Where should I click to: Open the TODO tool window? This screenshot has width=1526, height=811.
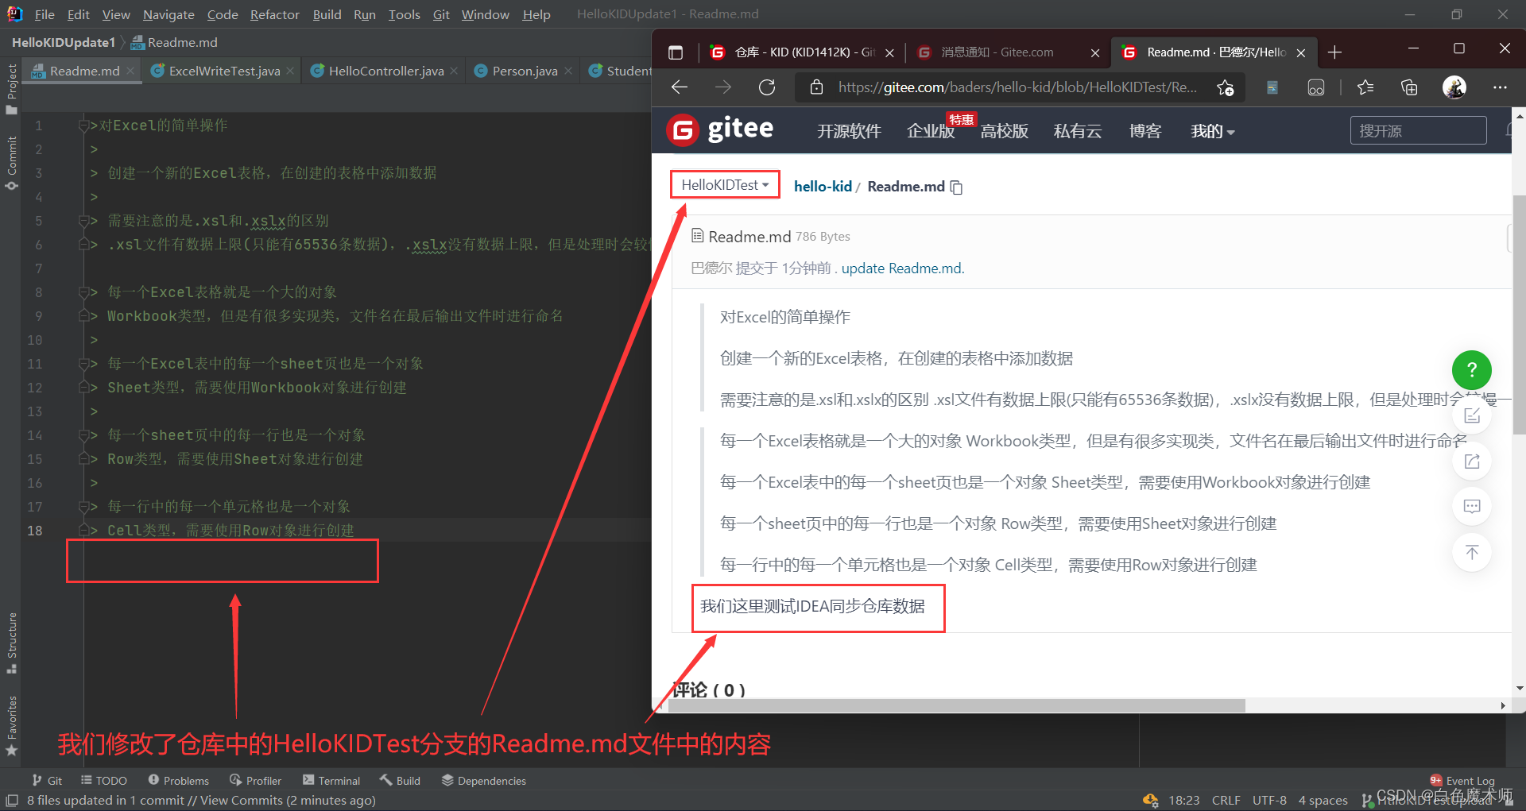104,781
